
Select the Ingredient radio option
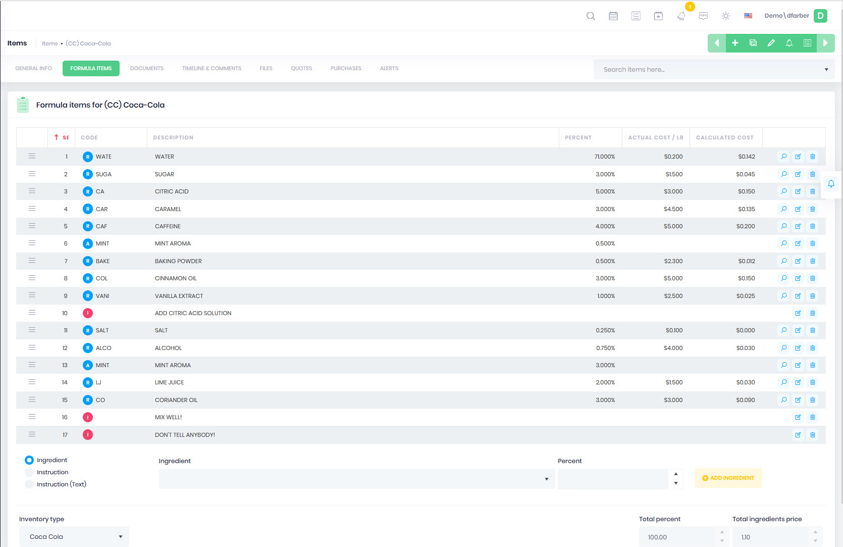click(29, 460)
